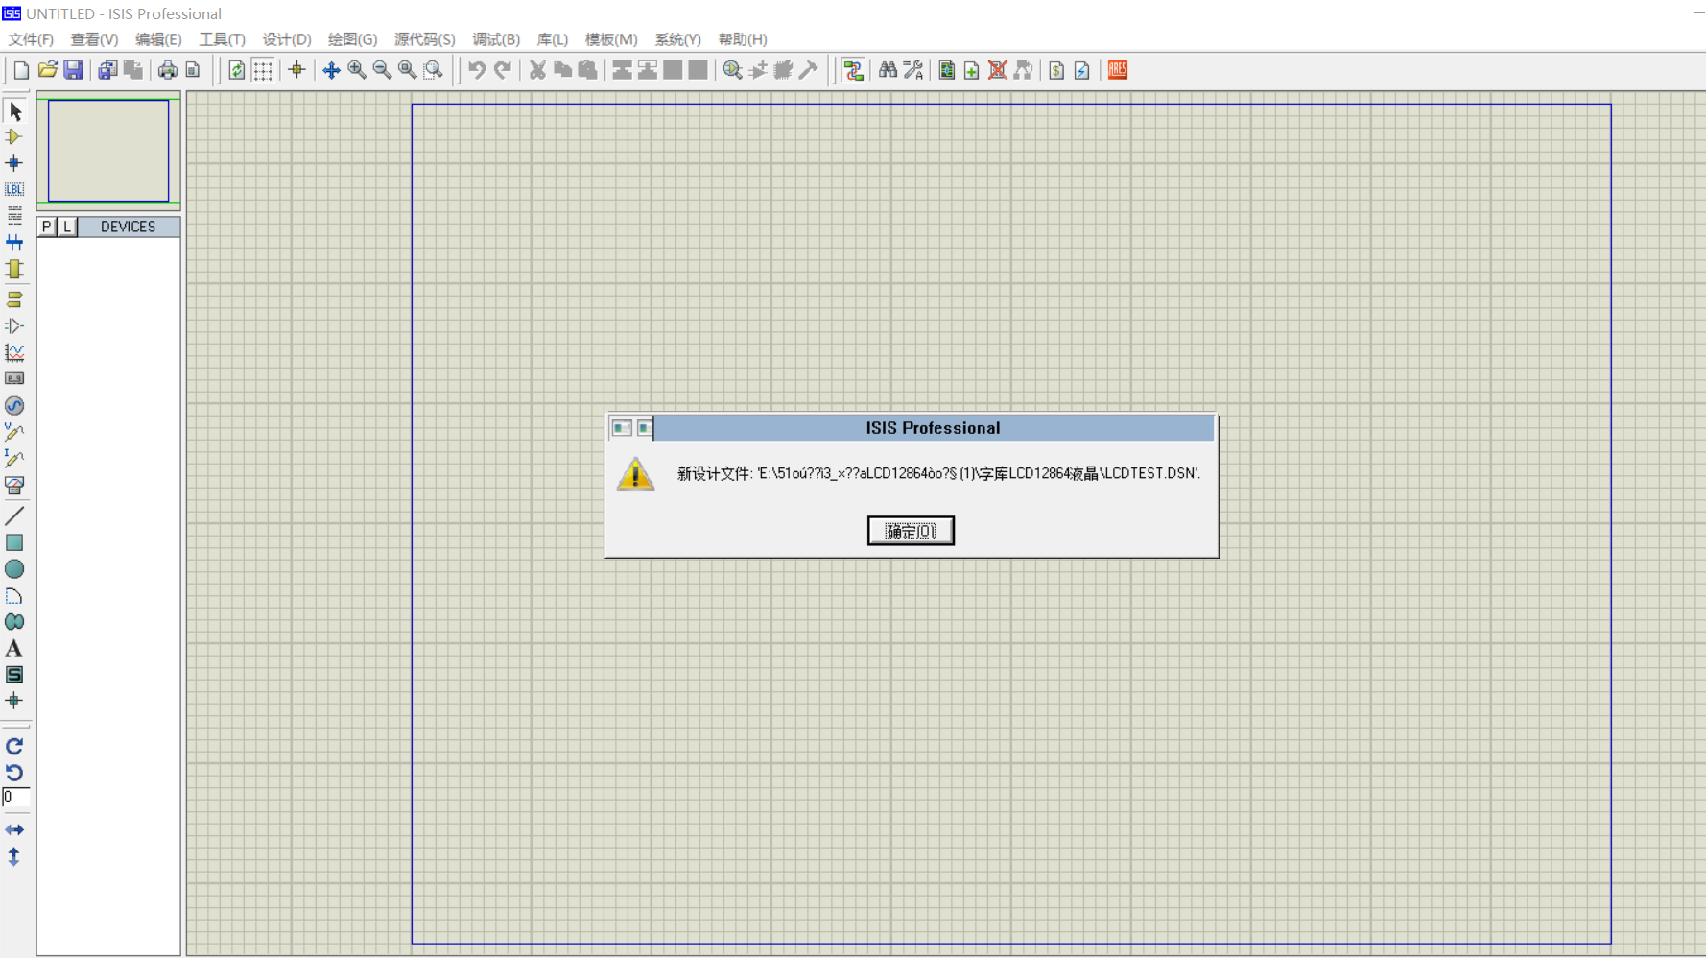Select the Text script mode tool
1706x958 pixels.
tap(14, 215)
